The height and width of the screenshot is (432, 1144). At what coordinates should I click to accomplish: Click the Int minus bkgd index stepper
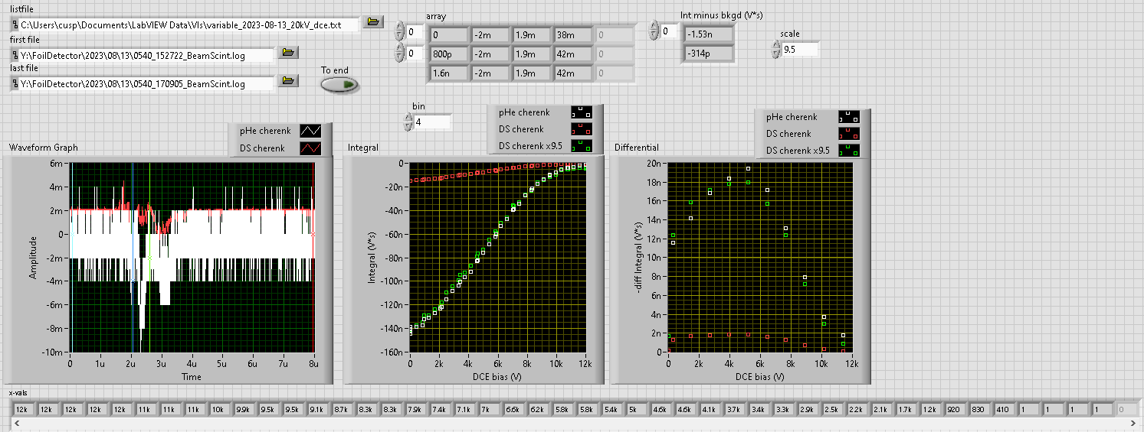tap(654, 31)
